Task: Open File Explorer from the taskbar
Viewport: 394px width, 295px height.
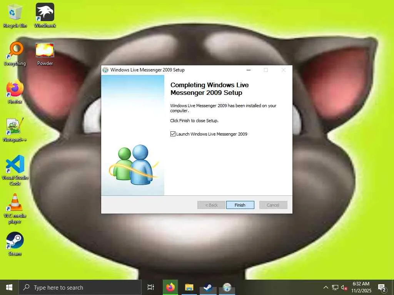Action: click(x=189, y=287)
